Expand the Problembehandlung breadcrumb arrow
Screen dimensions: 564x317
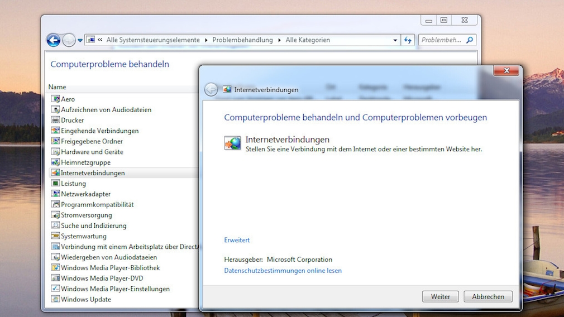click(279, 40)
